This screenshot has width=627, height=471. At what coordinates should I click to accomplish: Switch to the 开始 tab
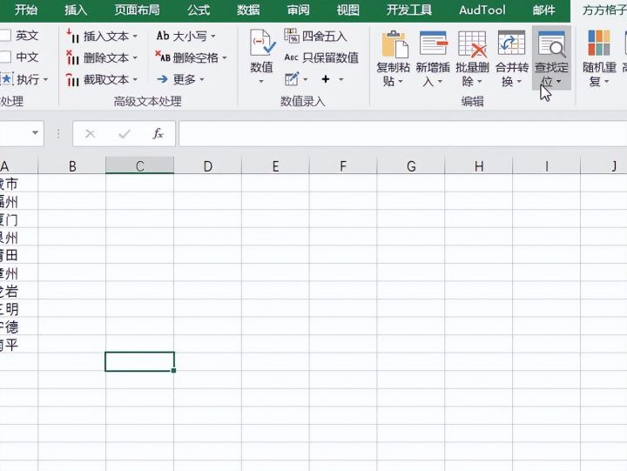tap(26, 10)
